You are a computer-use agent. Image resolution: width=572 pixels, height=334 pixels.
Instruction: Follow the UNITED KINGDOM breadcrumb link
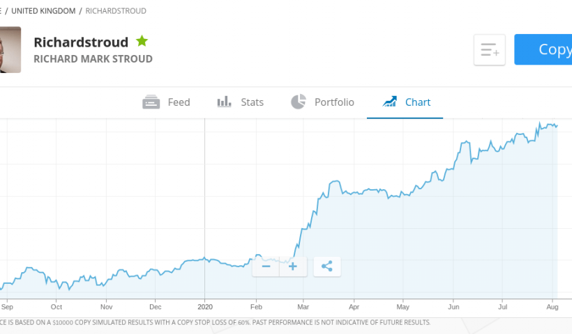pos(43,11)
